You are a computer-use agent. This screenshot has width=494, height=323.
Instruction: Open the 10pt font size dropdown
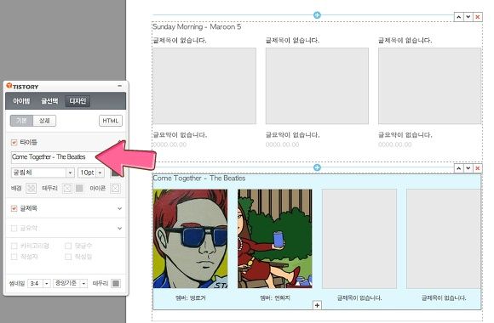tap(91, 173)
